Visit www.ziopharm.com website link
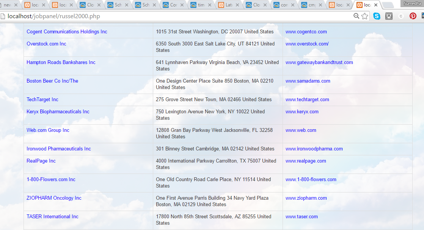This screenshot has width=424, height=230. pos(306,198)
